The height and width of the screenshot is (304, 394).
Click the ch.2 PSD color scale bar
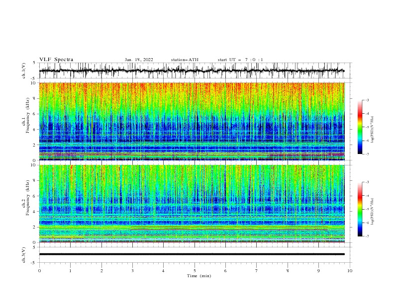pyautogui.click(x=360, y=209)
